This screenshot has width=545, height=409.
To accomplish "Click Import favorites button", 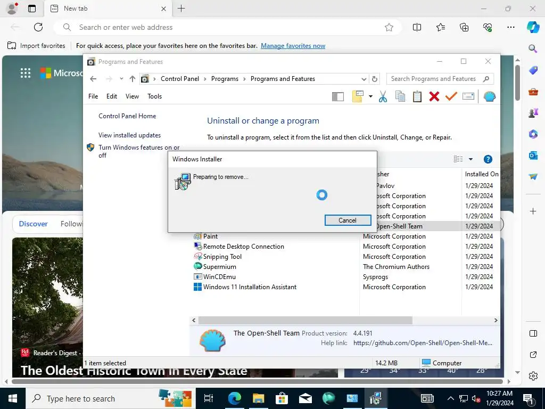I will (36, 46).
